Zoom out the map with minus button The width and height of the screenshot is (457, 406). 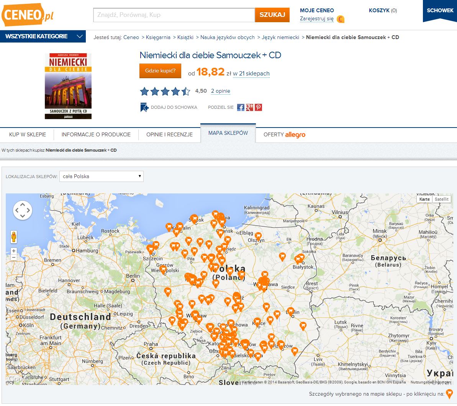(14, 258)
